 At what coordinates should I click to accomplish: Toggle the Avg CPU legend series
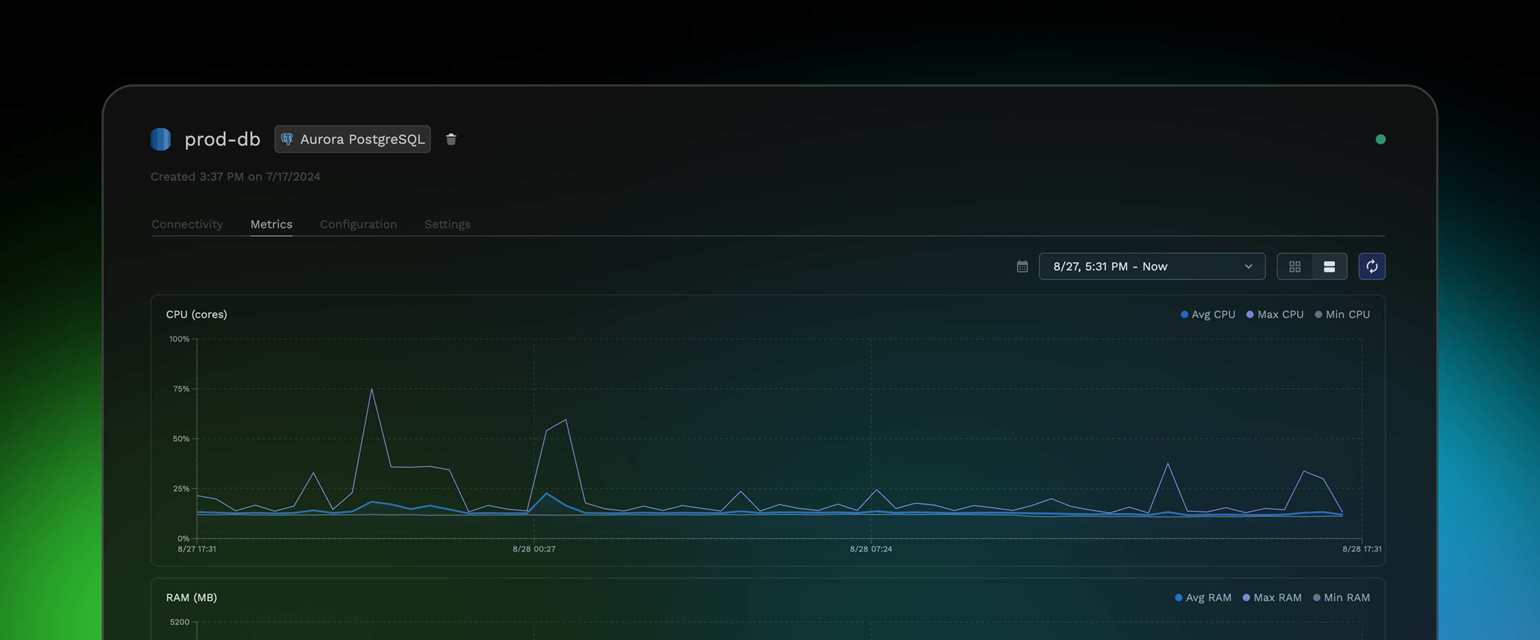point(1207,314)
